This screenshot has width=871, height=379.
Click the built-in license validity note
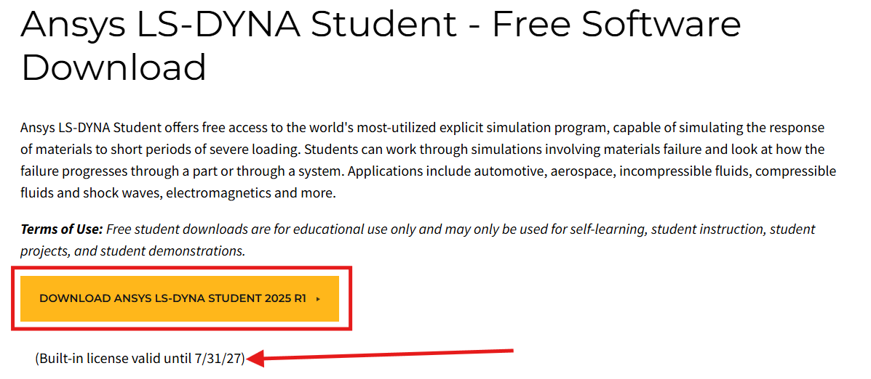click(x=140, y=359)
